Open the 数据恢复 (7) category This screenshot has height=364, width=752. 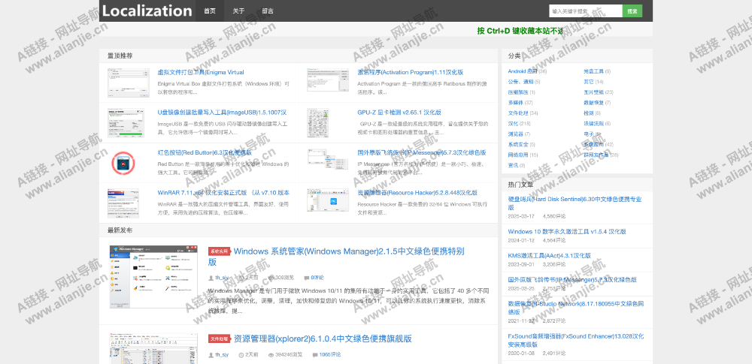click(594, 103)
